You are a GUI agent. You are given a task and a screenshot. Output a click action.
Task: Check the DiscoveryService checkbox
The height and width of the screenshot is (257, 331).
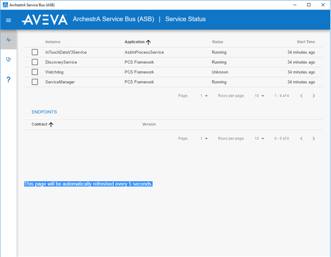(x=35, y=62)
